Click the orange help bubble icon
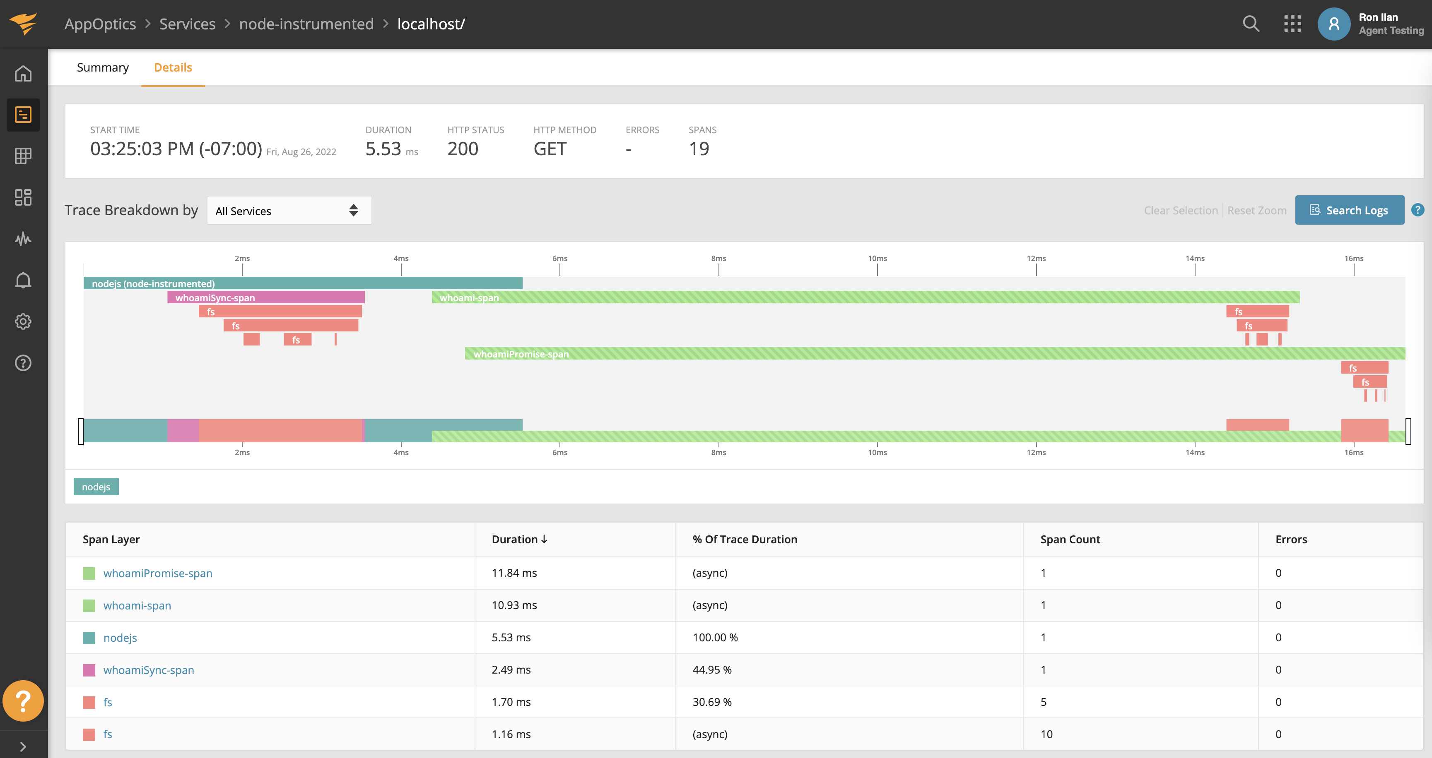Image resolution: width=1432 pixels, height=758 pixels. tap(23, 701)
